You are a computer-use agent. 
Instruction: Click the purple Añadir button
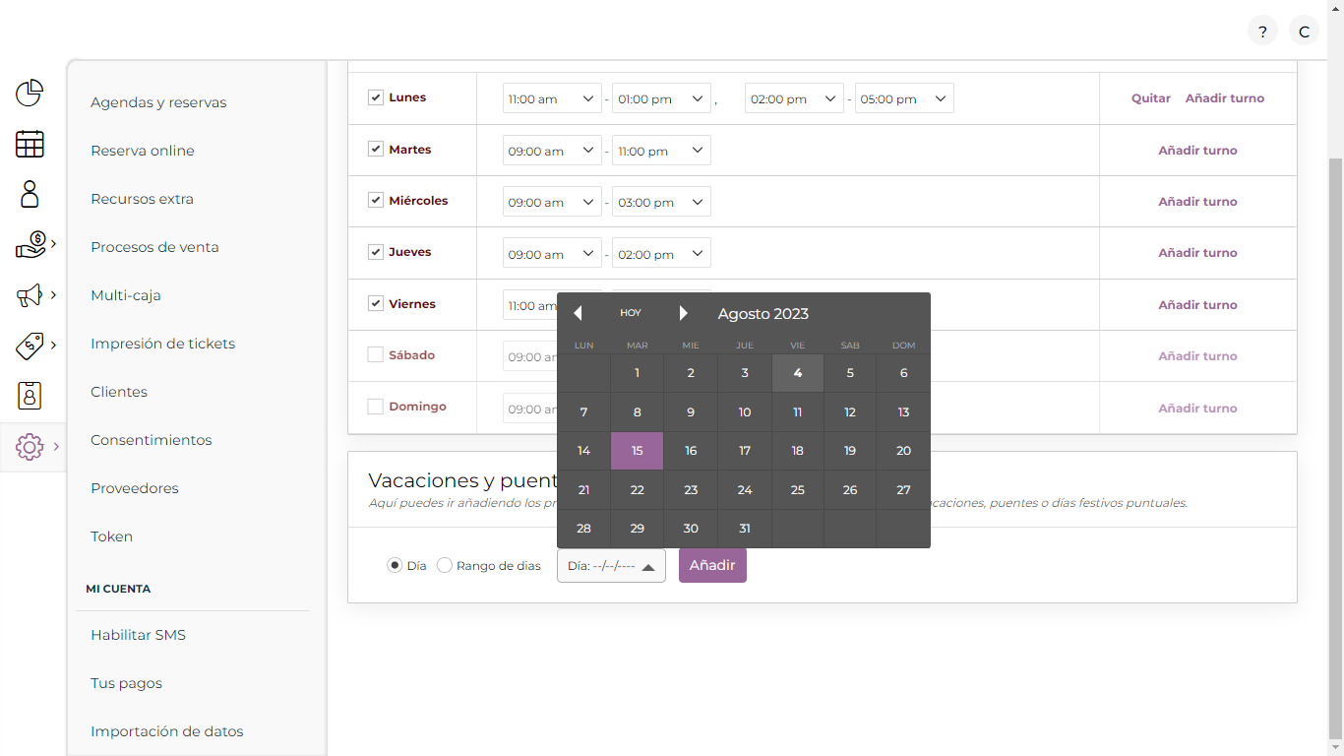coord(712,566)
